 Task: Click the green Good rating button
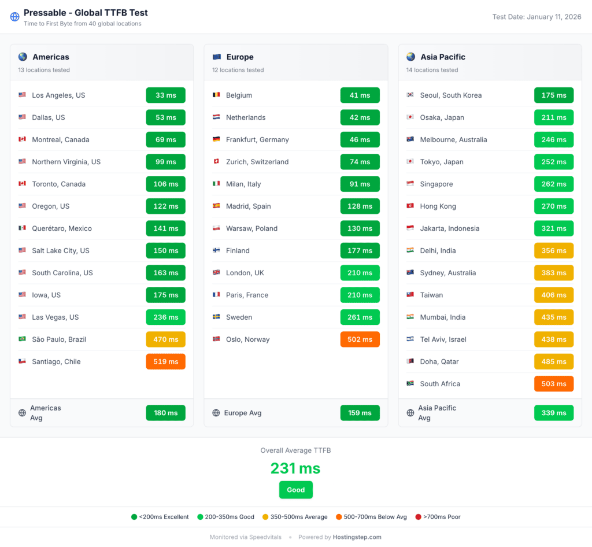click(x=295, y=490)
